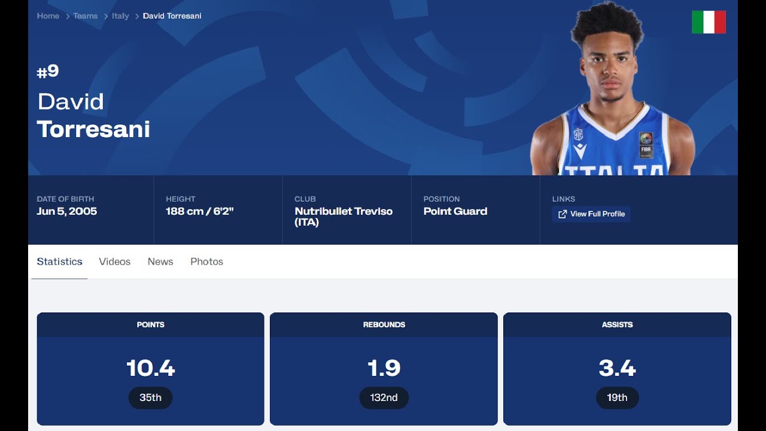Click the 19th assists rank badge
The width and height of the screenshot is (766, 431).
[617, 397]
